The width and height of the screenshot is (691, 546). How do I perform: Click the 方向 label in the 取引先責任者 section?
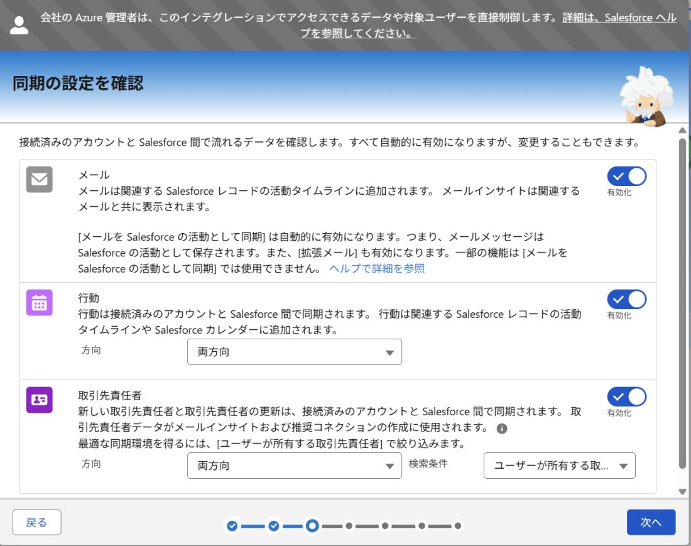(91, 464)
